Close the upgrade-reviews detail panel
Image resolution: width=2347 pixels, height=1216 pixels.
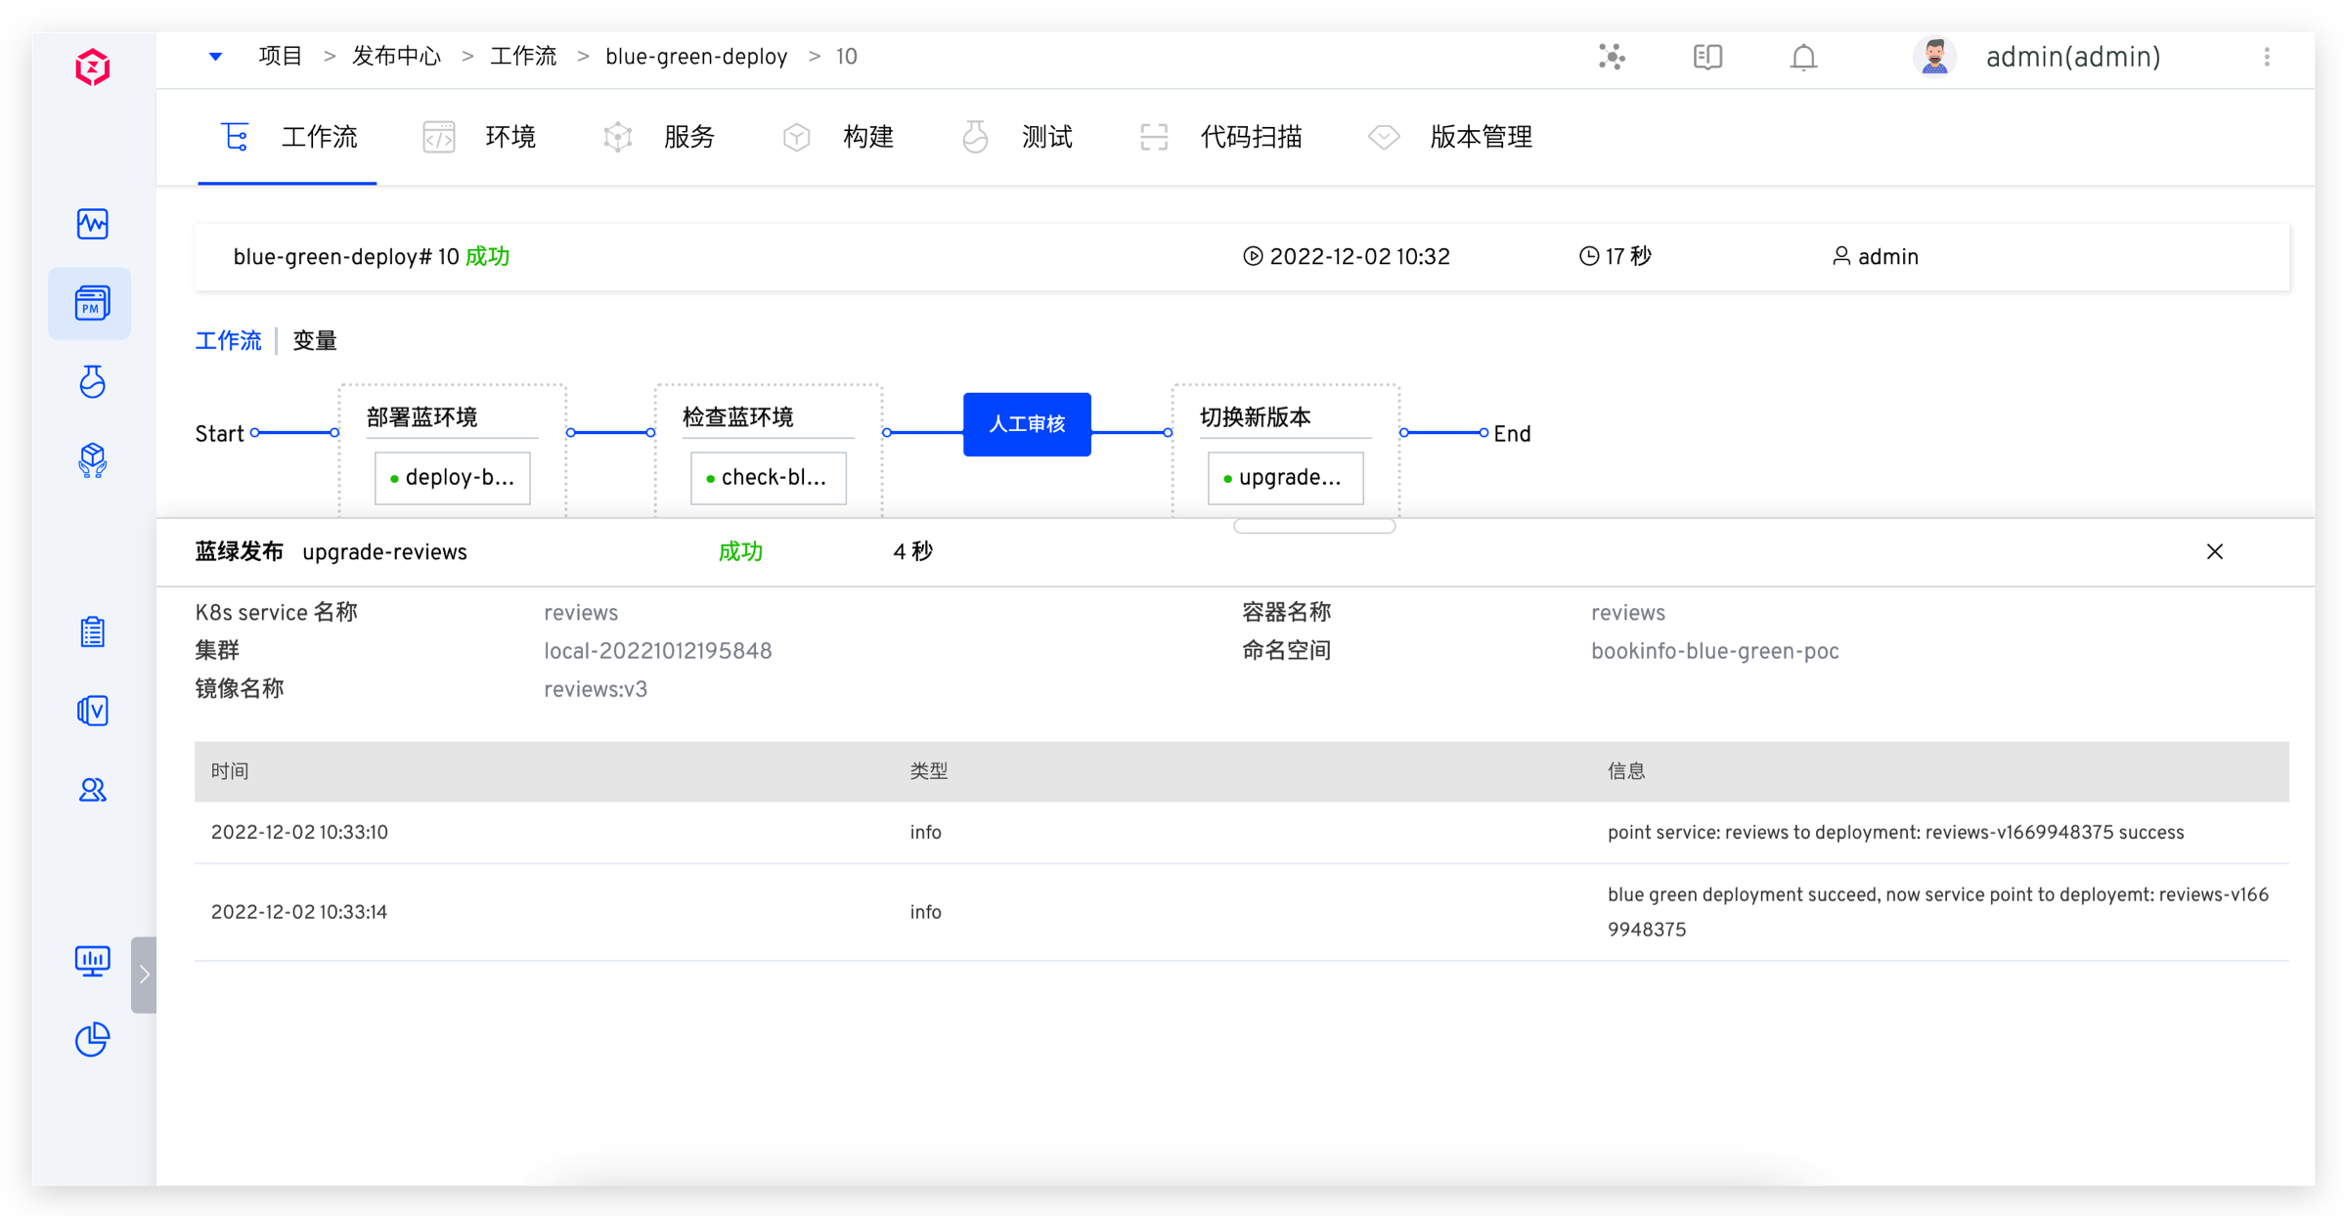[2215, 552]
